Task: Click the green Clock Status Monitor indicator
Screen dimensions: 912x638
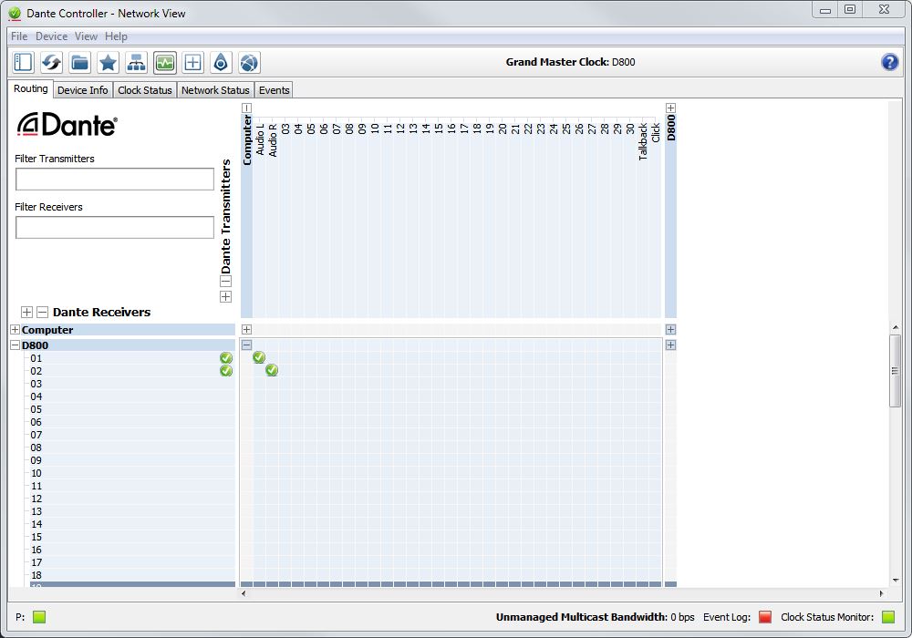Action: point(888,617)
